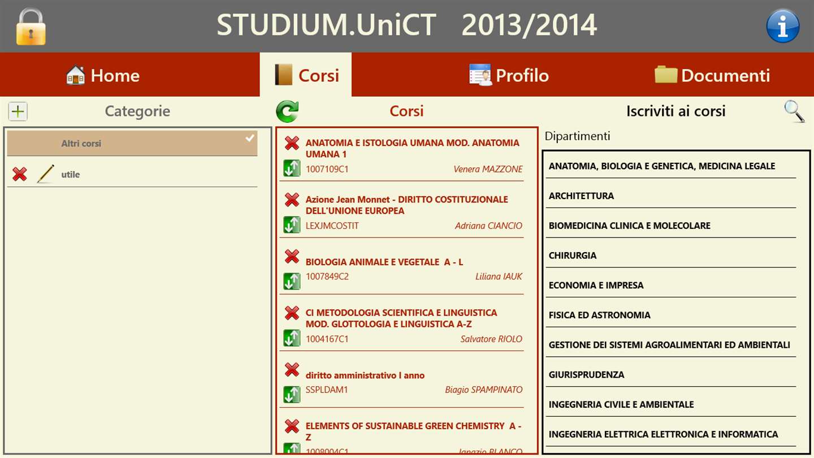The height and width of the screenshot is (458, 814).
Task: Click teacher name Venera MAZZONE
Action: click(488, 169)
